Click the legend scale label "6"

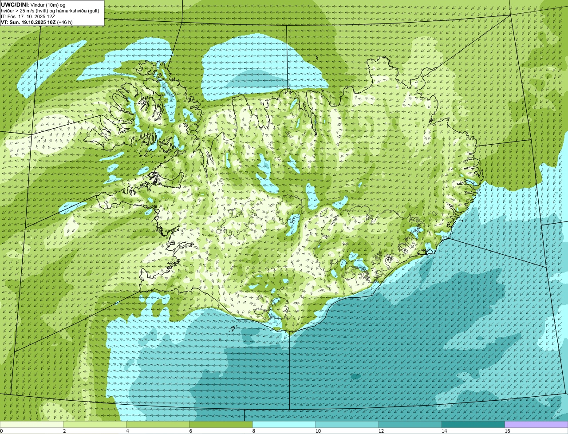[191, 431]
